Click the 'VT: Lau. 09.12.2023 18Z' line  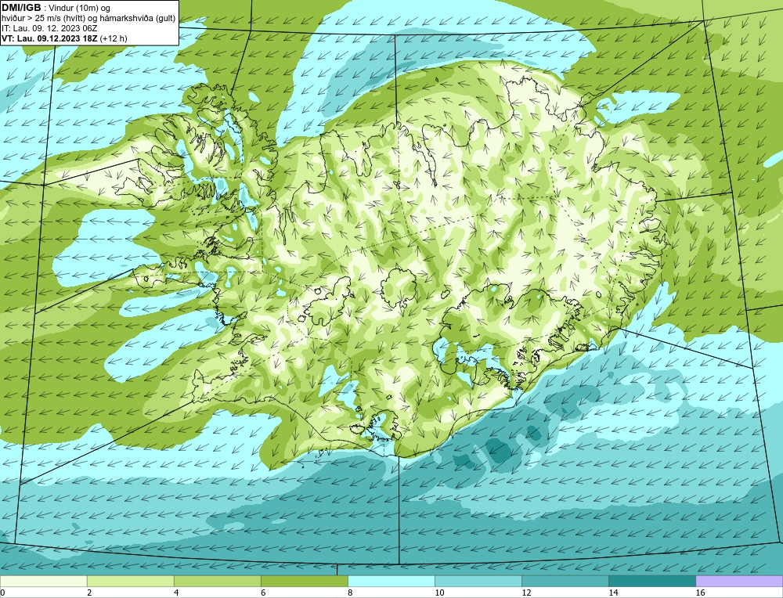pyautogui.click(x=49, y=38)
